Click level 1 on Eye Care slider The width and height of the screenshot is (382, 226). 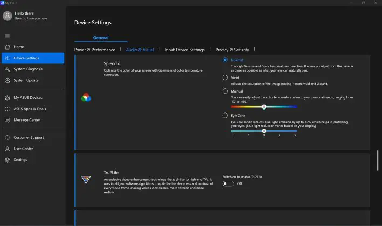pos(233,135)
